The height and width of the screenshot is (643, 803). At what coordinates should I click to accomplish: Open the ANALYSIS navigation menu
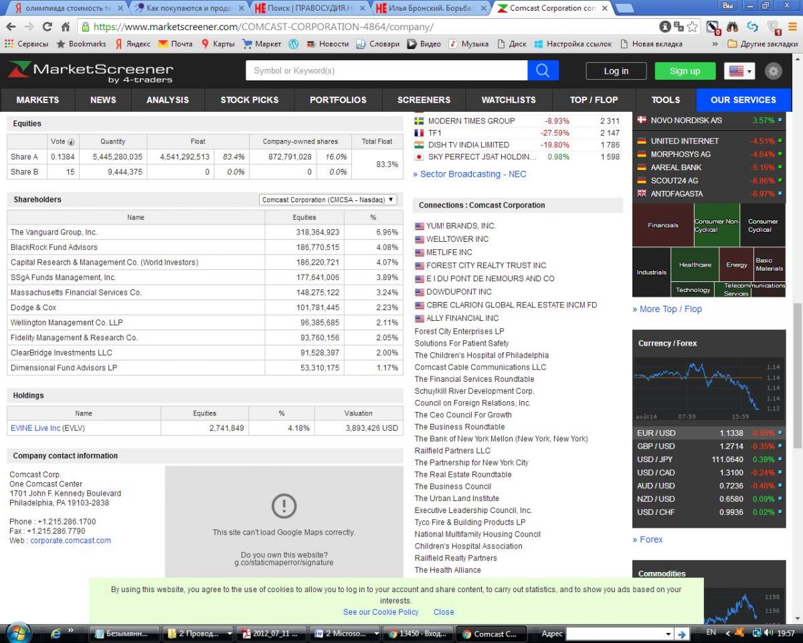click(x=167, y=100)
